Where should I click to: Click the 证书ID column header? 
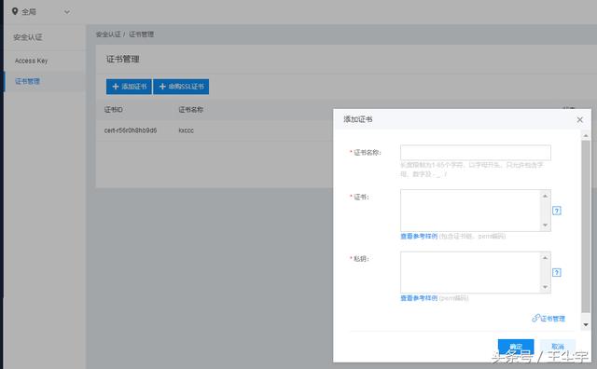coord(114,110)
